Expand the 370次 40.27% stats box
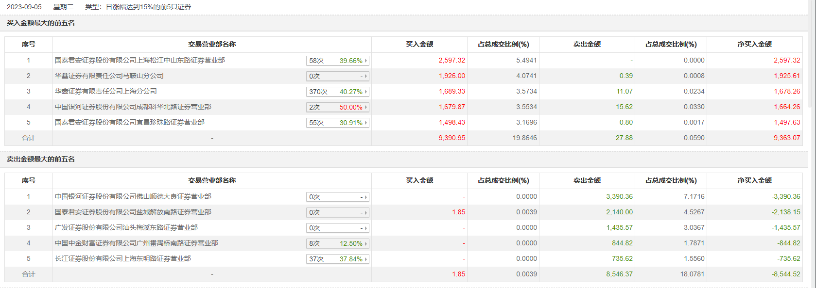 point(337,92)
